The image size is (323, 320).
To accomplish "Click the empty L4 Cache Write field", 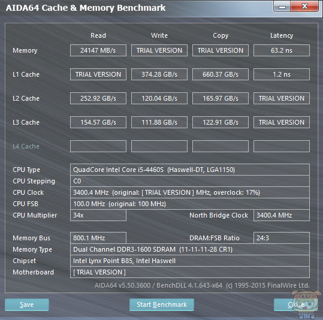I will [159, 146].
